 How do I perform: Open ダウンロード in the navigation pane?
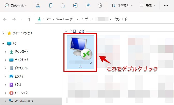tap(19, 52)
